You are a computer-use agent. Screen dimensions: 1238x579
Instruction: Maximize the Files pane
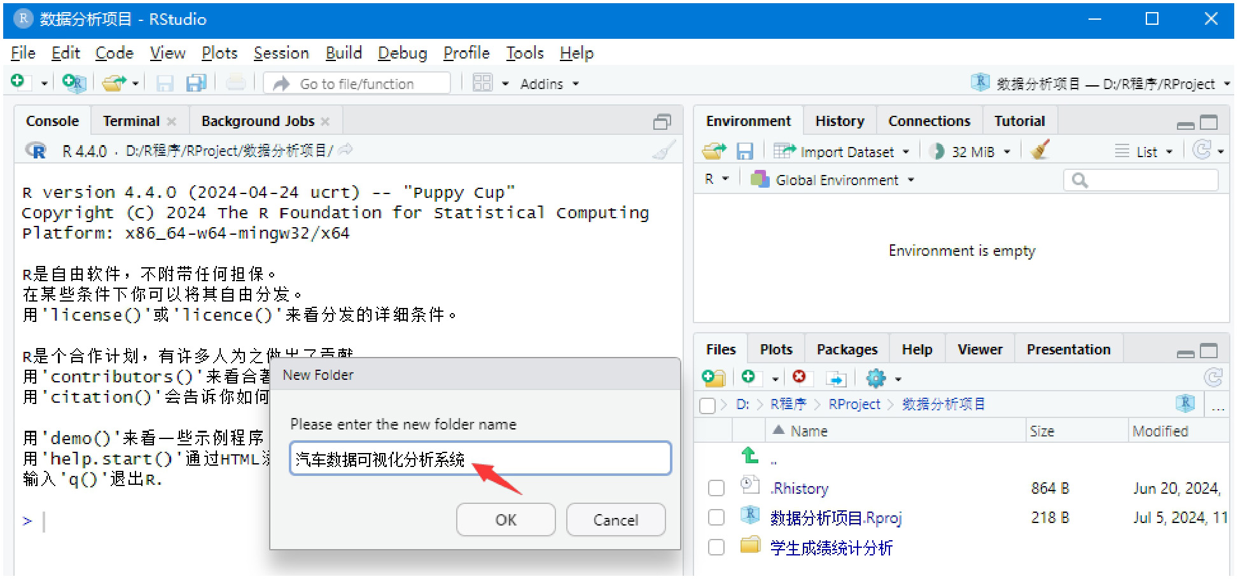click(1209, 351)
